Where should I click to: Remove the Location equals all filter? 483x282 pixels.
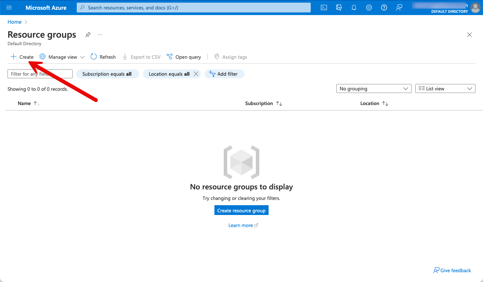(196, 74)
